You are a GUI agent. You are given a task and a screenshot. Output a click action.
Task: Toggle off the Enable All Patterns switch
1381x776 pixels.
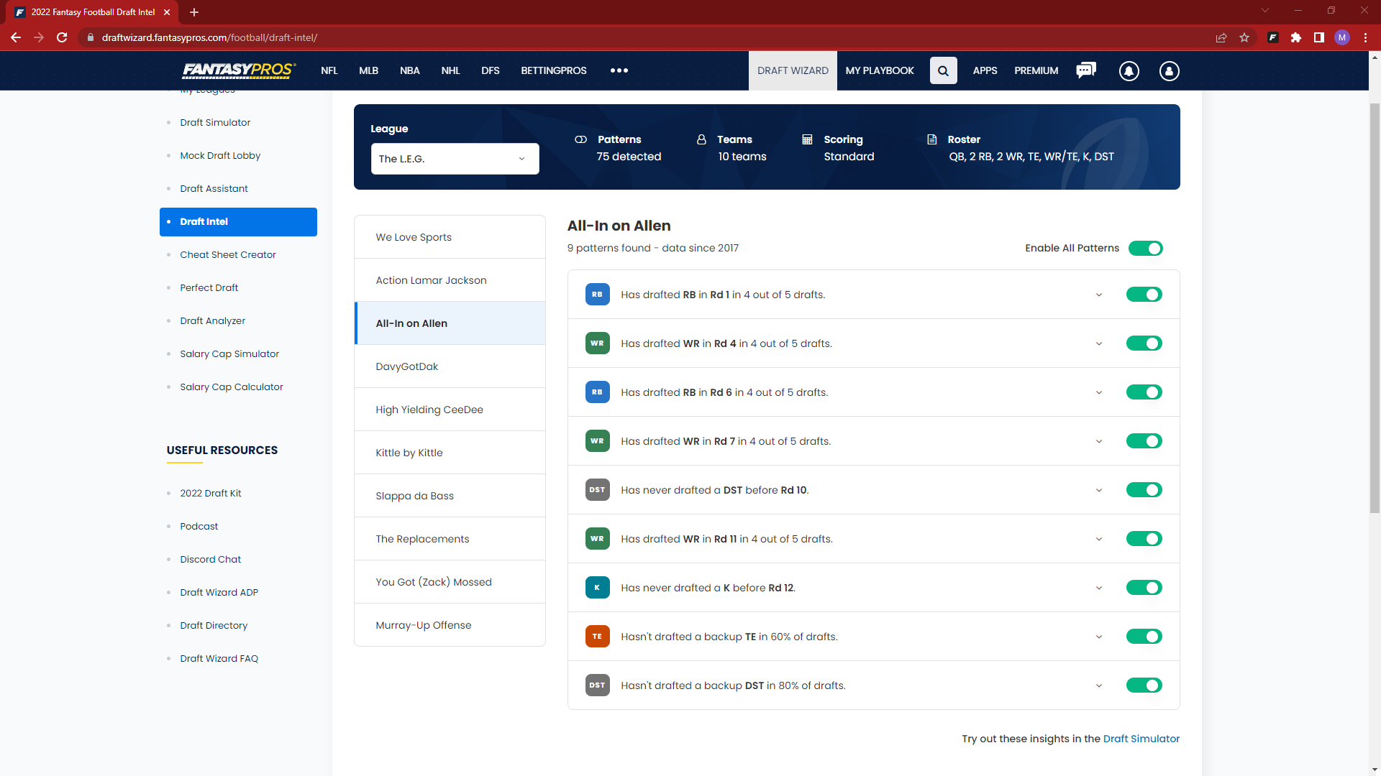point(1145,248)
